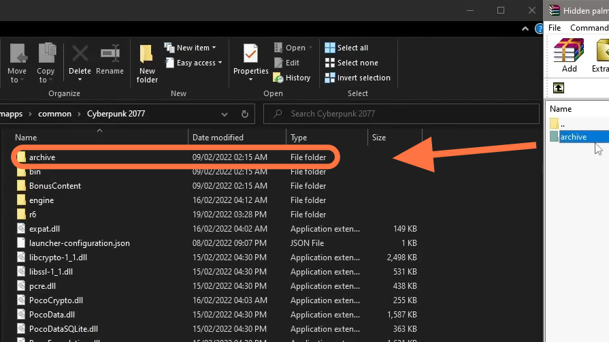Click the pcre.dll file icon
This screenshot has width=609, height=342.
click(21, 286)
